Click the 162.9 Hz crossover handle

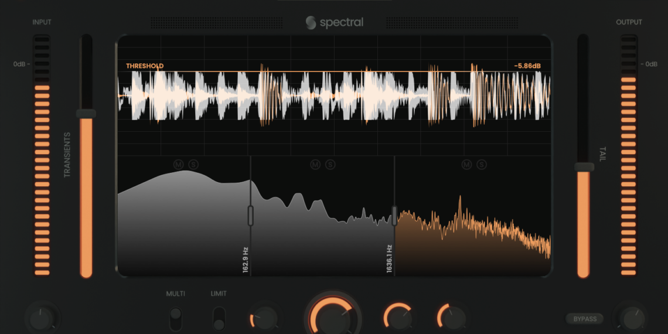(x=251, y=216)
